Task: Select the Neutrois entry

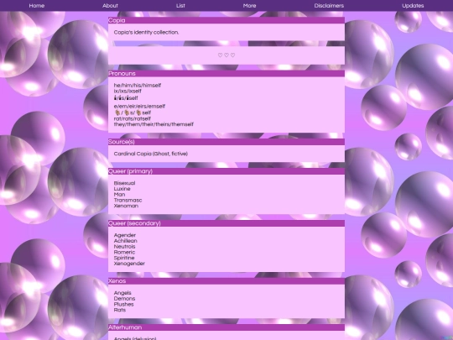Action: pos(124,247)
